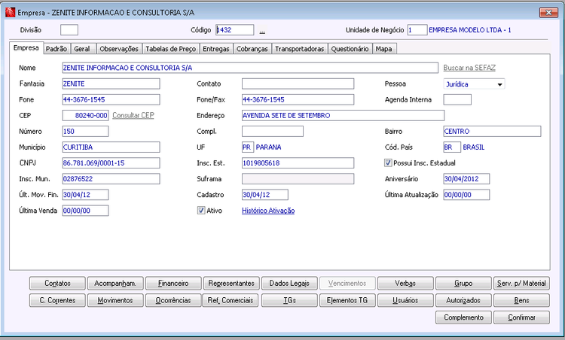Go to the Tabelas de Preço tab
565x340 pixels.
(x=170, y=49)
